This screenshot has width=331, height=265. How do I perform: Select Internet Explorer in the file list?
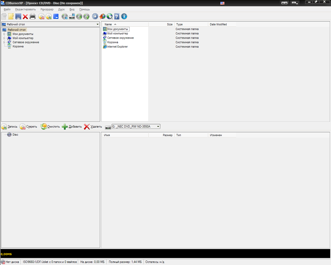click(x=117, y=47)
